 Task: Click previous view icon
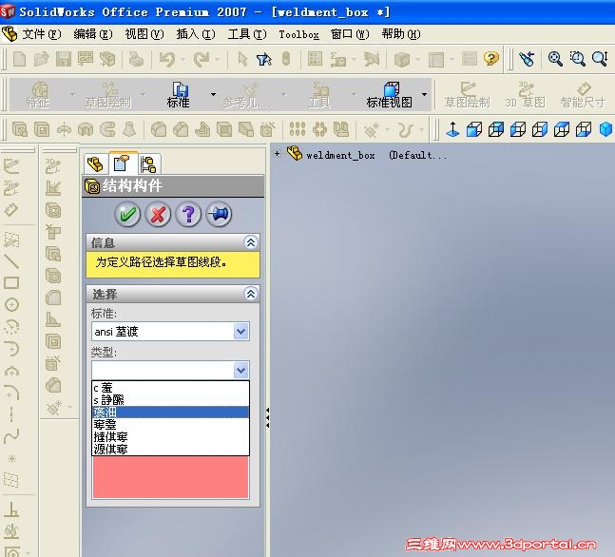527,59
